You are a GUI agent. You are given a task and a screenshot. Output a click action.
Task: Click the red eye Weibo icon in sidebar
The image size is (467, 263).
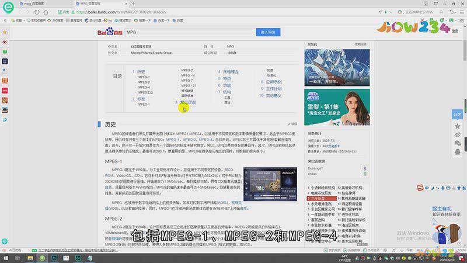(x=5, y=42)
